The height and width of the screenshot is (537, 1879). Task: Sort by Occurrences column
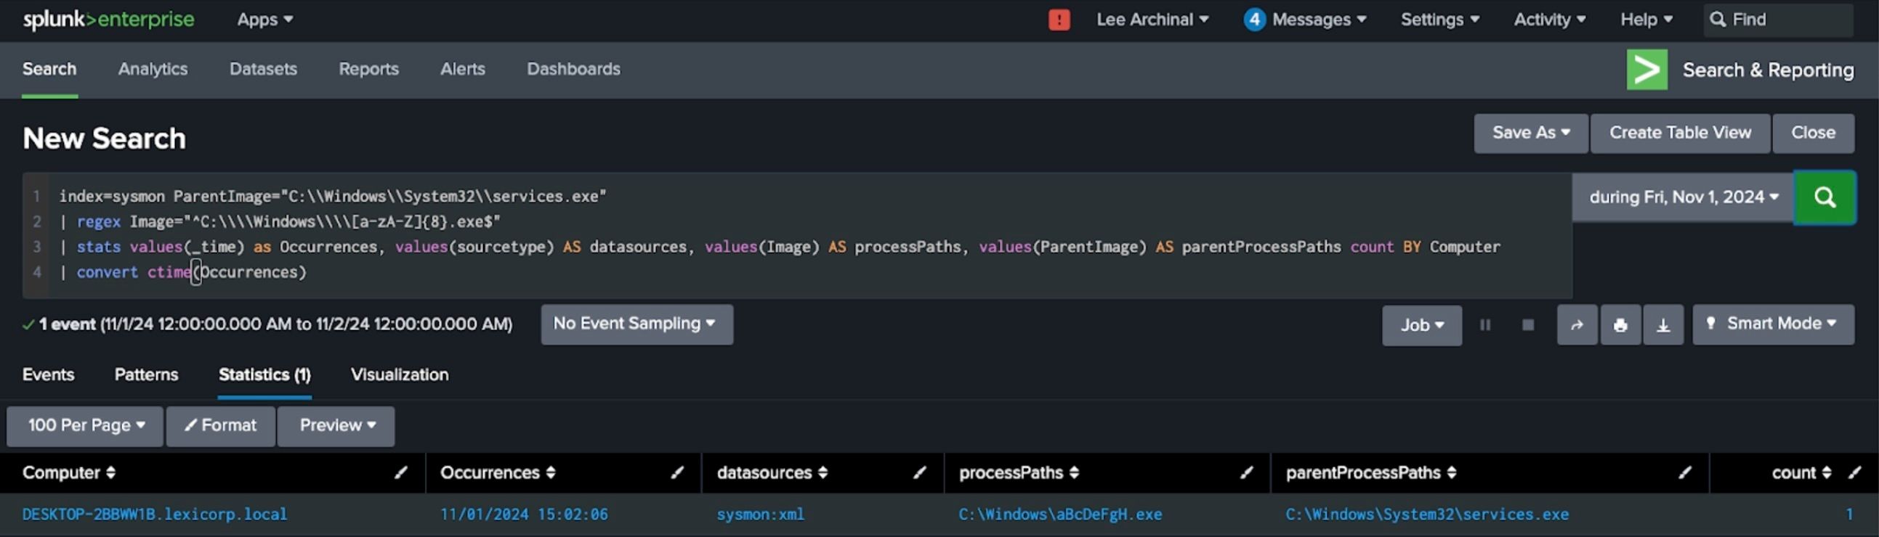pos(498,473)
